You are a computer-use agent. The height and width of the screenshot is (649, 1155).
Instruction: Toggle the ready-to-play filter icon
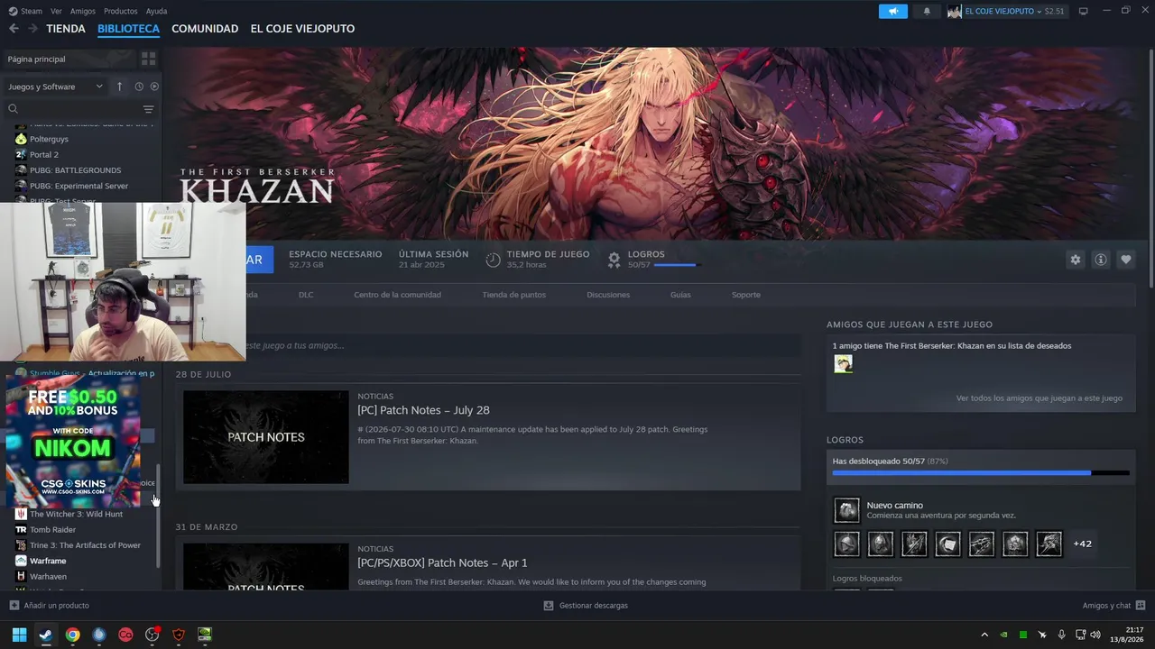(x=154, y=87)
